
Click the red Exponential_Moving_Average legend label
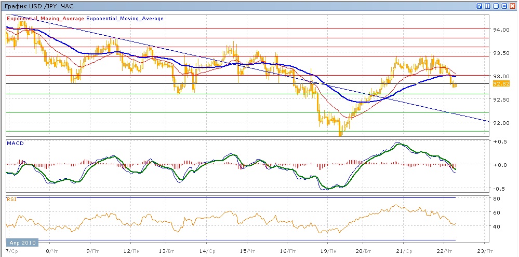point(45,19)
